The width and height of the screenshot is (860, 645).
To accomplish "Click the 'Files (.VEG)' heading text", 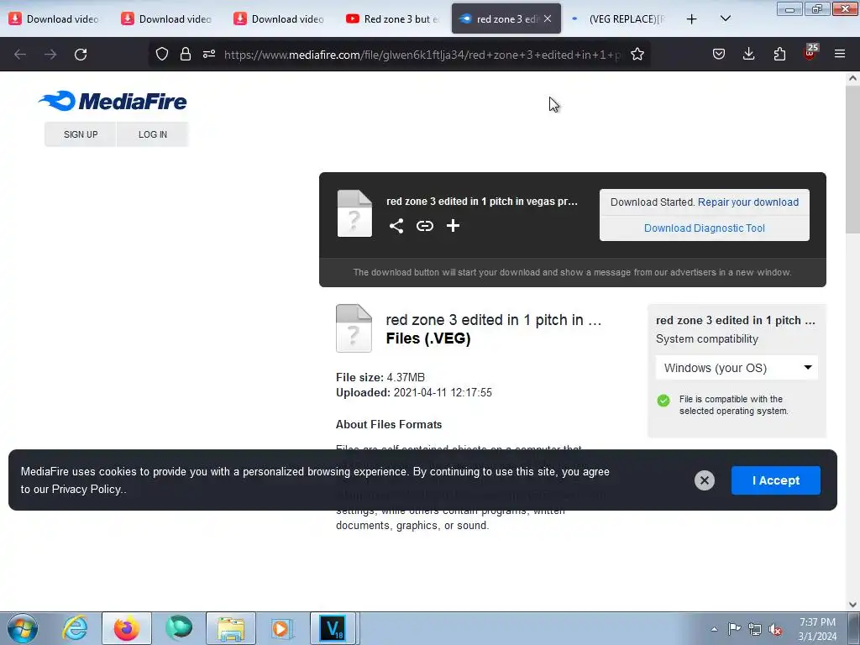I will [428, 338].
